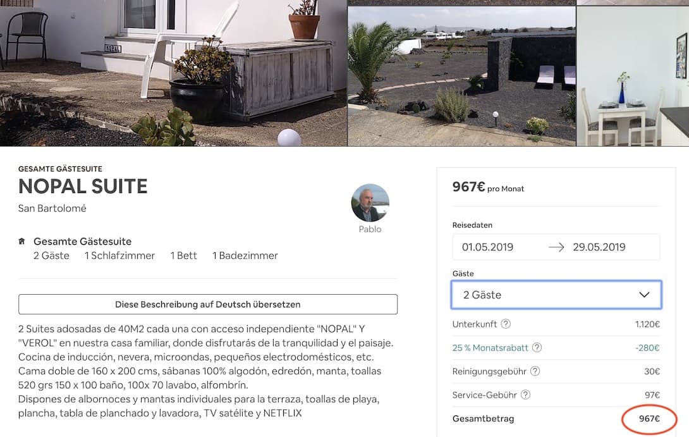
Task: Click the 25 % Monatsrabatt link
Action: pyautogui.click(x=490, y=348)
